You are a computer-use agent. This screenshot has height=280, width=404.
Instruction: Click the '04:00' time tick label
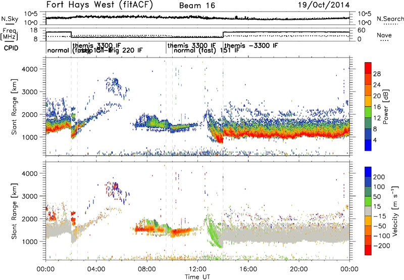coord(96,269)
